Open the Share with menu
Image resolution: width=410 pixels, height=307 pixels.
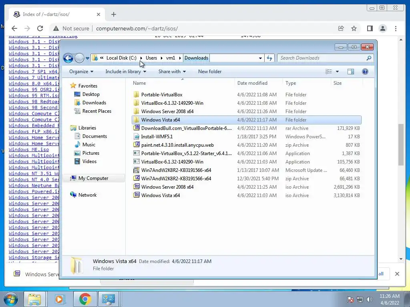[x=172, y=72]
